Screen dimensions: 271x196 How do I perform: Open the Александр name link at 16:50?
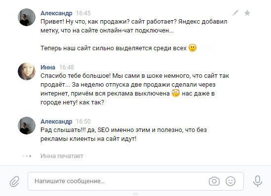point(56,121)
